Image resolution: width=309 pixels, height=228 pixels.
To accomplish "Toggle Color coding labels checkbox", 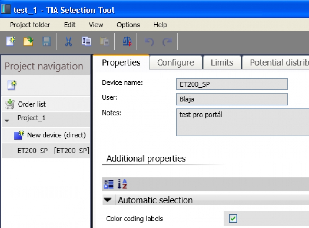I will click(233, 218).
